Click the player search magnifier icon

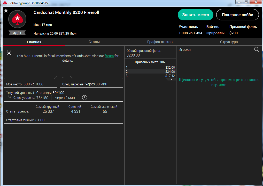[256, 49]
